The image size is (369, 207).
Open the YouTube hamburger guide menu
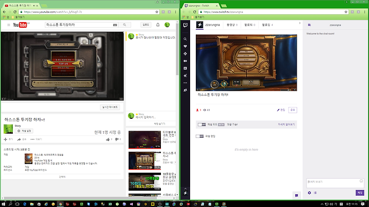[9, 25]
